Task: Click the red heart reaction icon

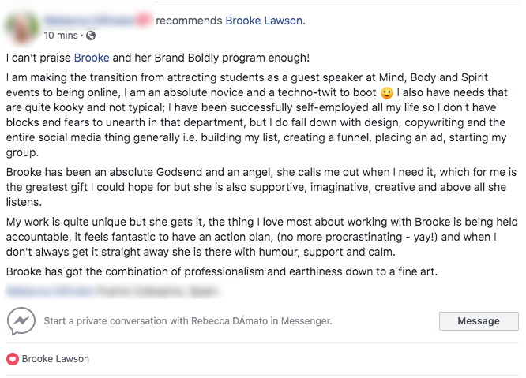Action: click(x=12, y=359)
